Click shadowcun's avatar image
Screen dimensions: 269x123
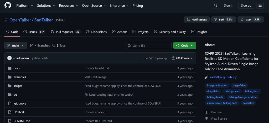[x=9, y=58]
